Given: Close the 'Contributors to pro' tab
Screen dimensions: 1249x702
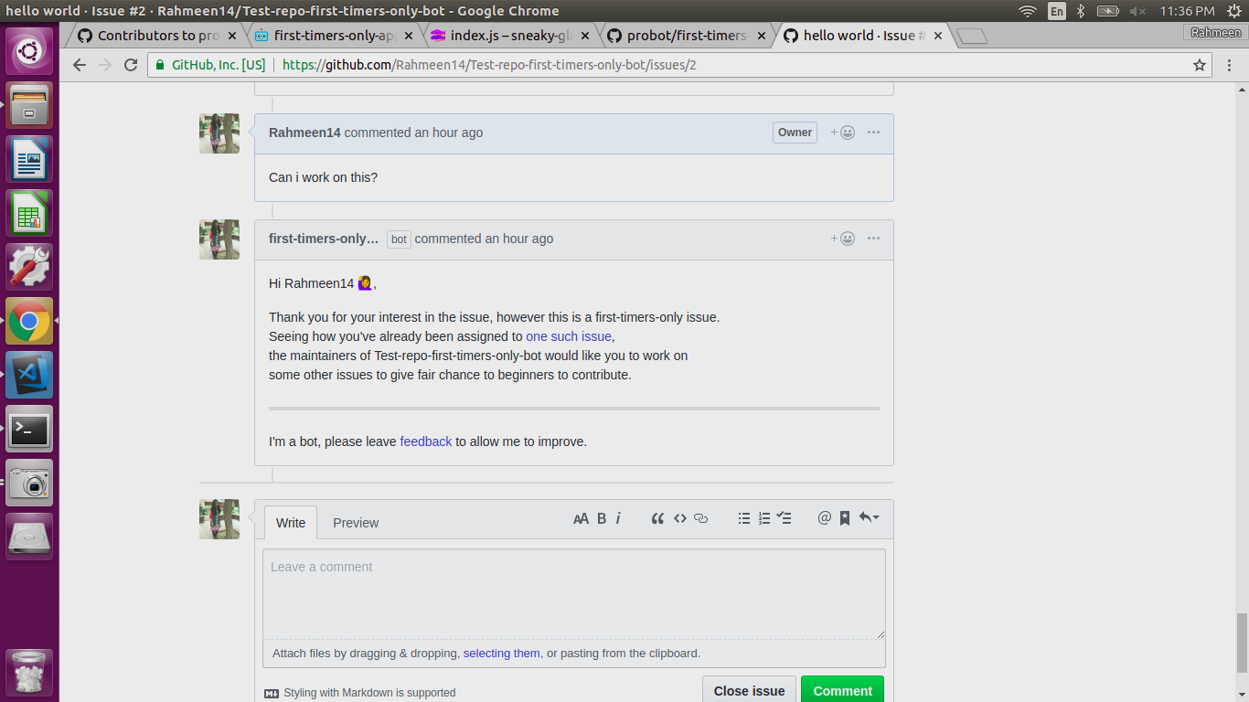Looking at the screenshot, I should [x=232, y=36].
